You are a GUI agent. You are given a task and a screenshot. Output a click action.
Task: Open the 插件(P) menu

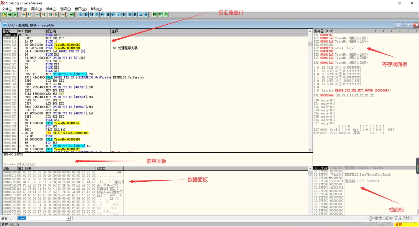(51, 9)
